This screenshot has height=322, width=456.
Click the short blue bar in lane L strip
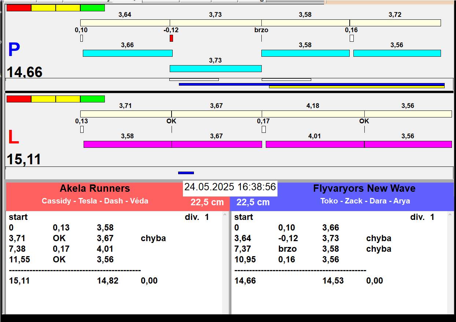click(x=186, y=173)
